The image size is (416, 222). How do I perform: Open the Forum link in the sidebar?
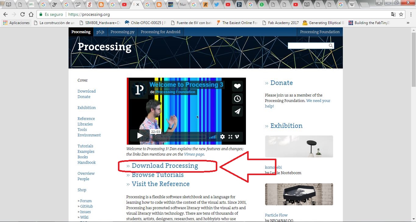pos(86,201)
